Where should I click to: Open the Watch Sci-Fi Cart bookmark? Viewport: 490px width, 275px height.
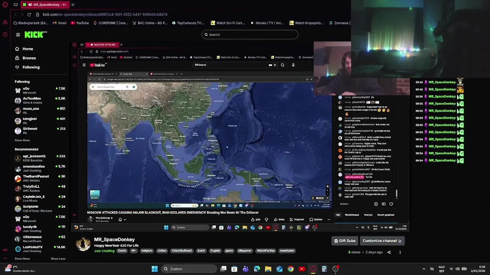click(228, 23)
